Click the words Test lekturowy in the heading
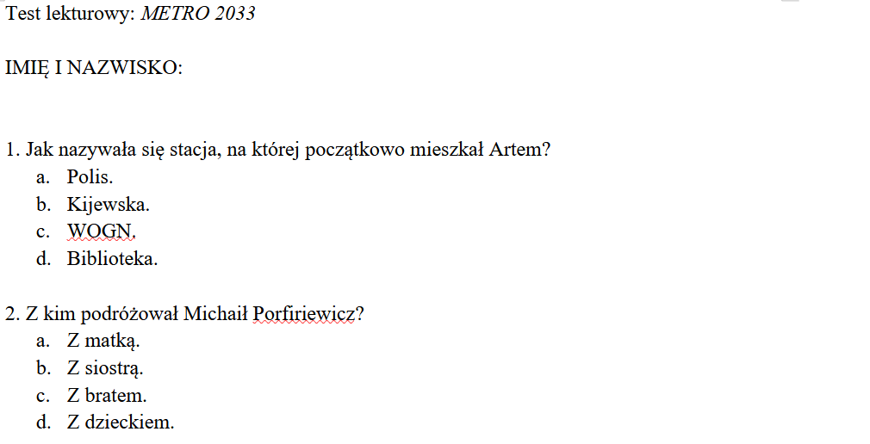 69,14
